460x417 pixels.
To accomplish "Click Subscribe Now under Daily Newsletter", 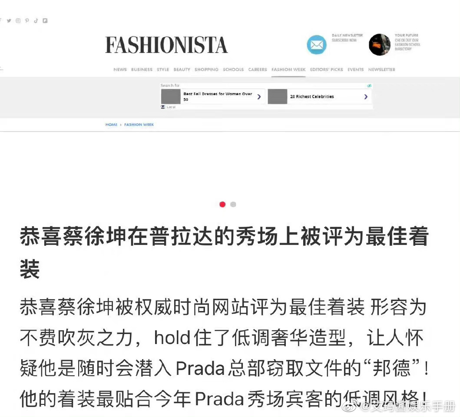I will click(x=344, y=40).
